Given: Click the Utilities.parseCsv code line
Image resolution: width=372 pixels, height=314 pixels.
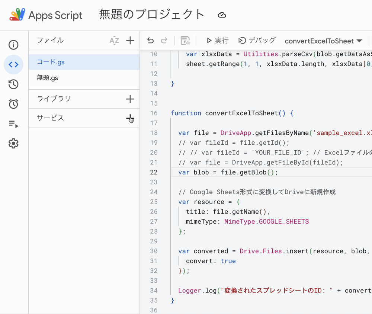Looking at the screenshot, I should 279,54.
